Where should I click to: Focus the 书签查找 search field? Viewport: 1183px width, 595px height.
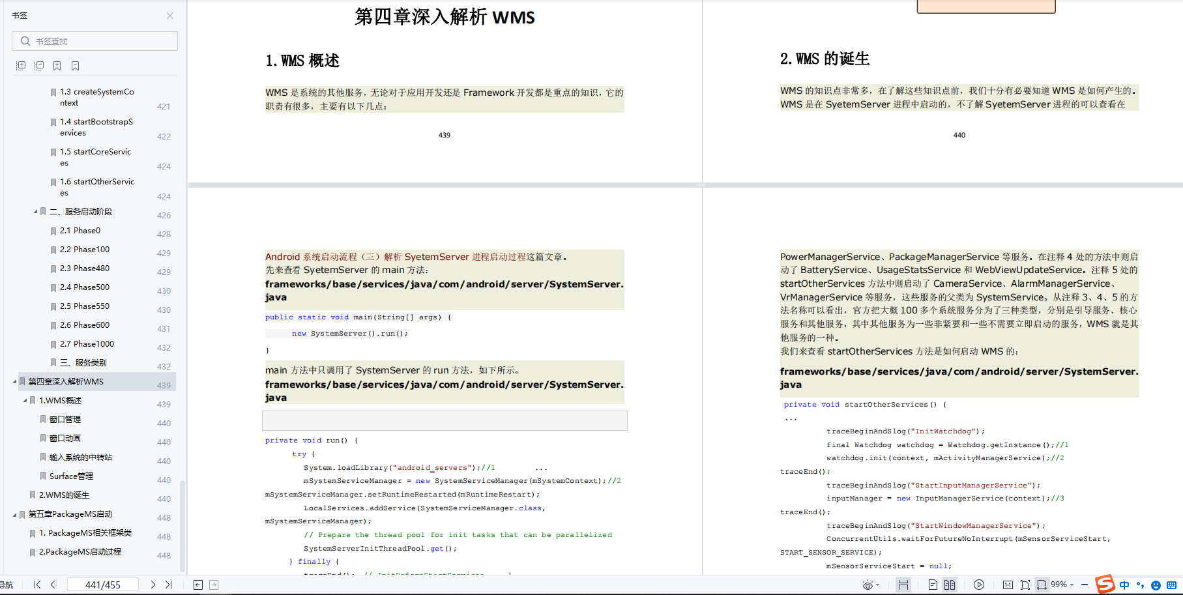click(95, 41)
